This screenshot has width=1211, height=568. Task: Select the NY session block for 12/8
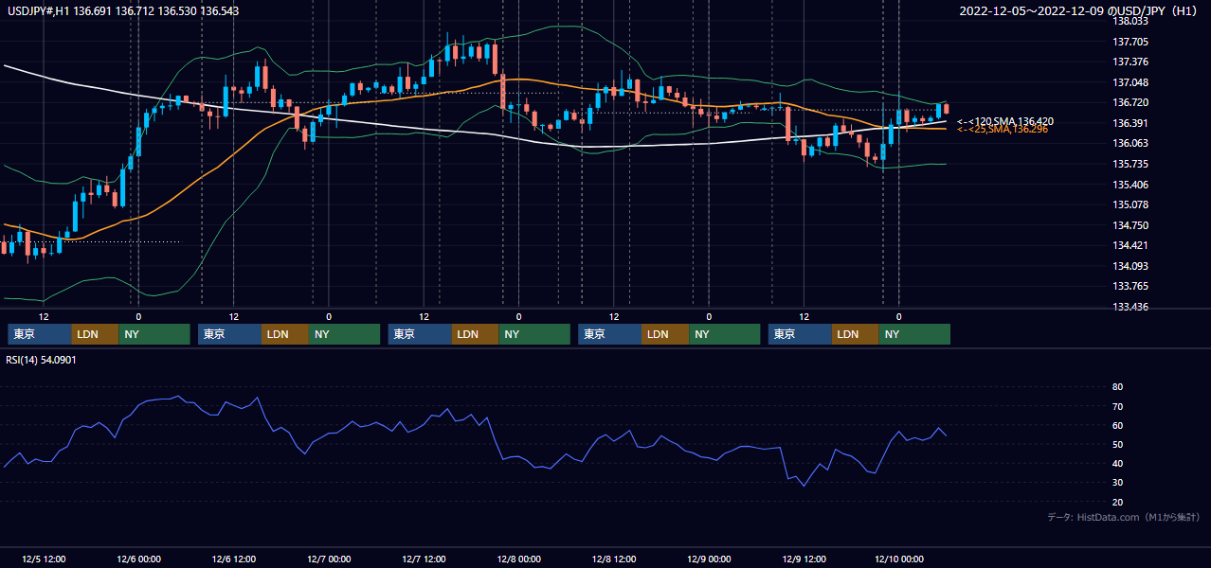[x=725, y=334]
